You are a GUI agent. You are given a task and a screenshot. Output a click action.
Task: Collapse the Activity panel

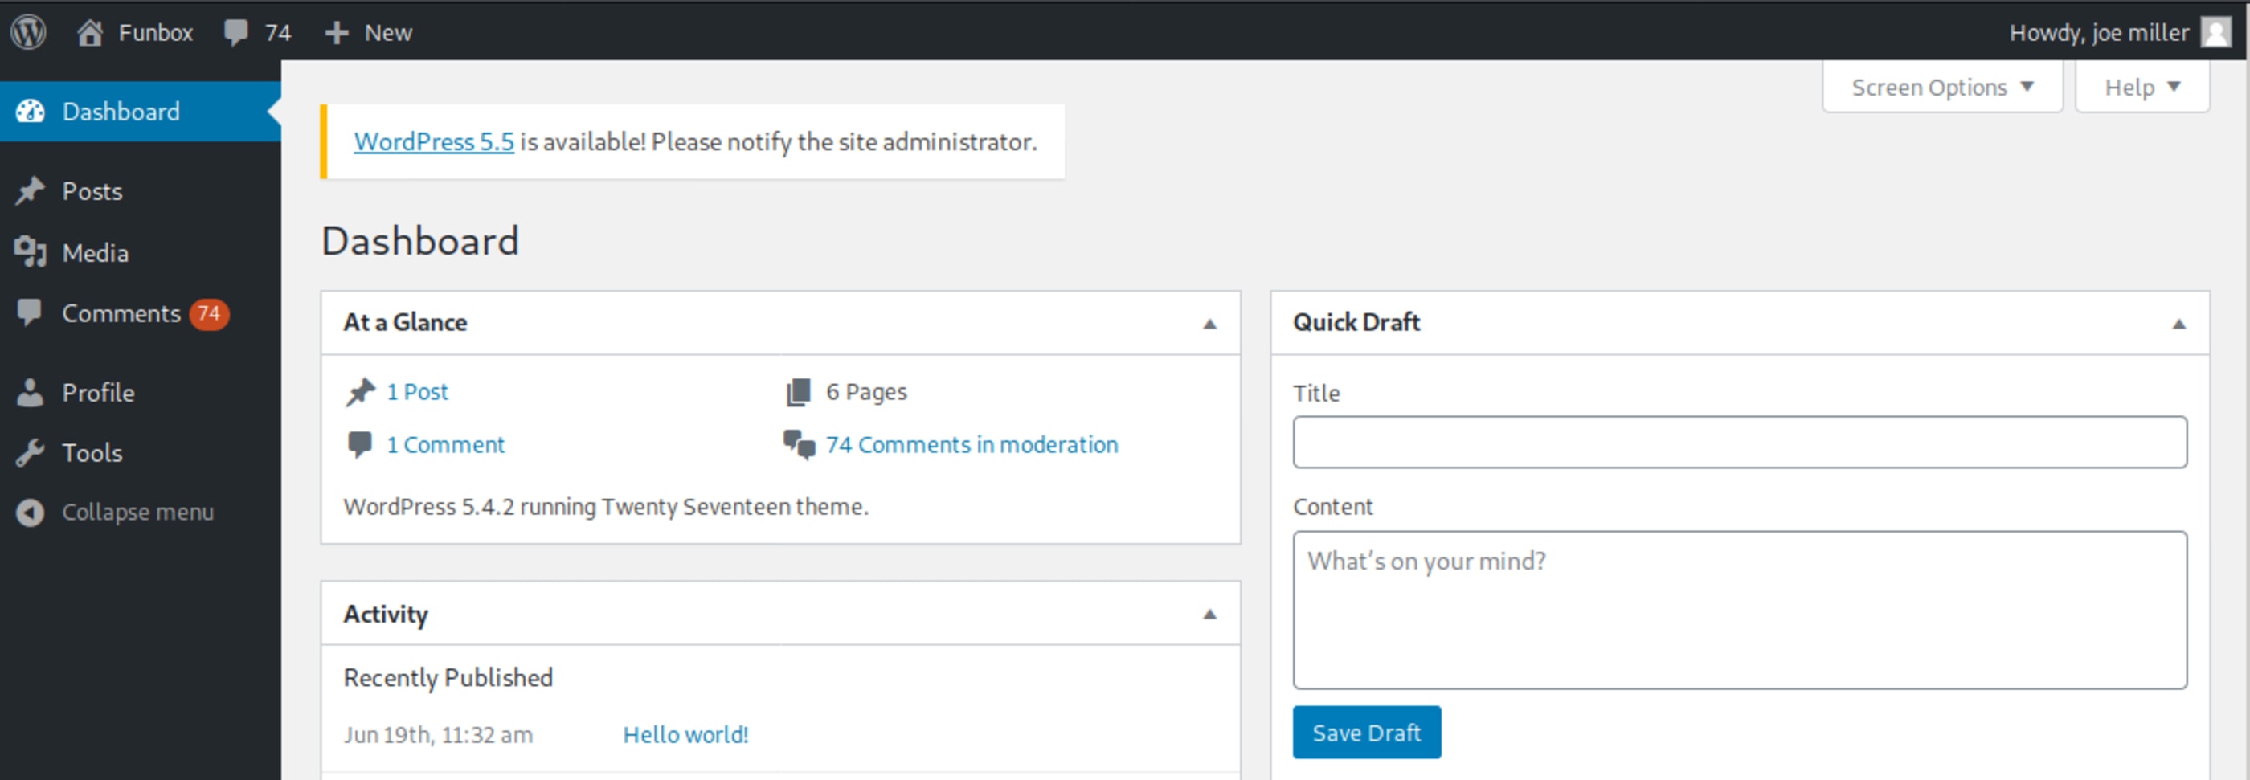(1209, 614)
